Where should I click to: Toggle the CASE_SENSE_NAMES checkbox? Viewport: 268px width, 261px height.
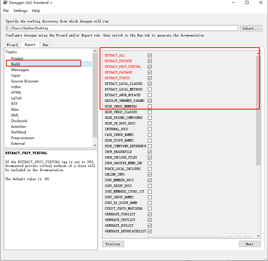click(149, 135)
